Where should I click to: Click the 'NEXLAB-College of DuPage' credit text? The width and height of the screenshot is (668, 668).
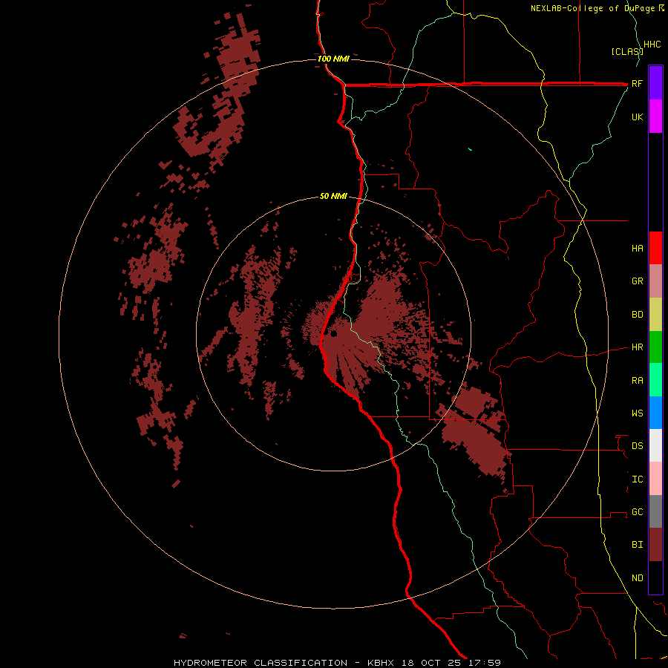click(592, 8)
